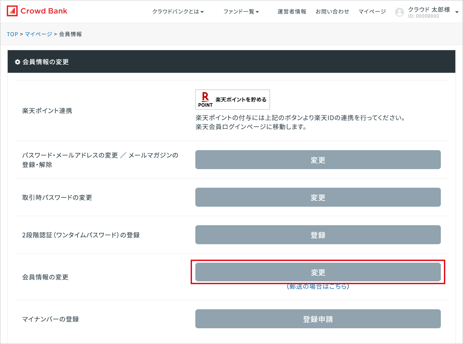Open 運営者情報 in the navigation bar
This screenshot has width=463, height=344.
(x=292, y=12)
